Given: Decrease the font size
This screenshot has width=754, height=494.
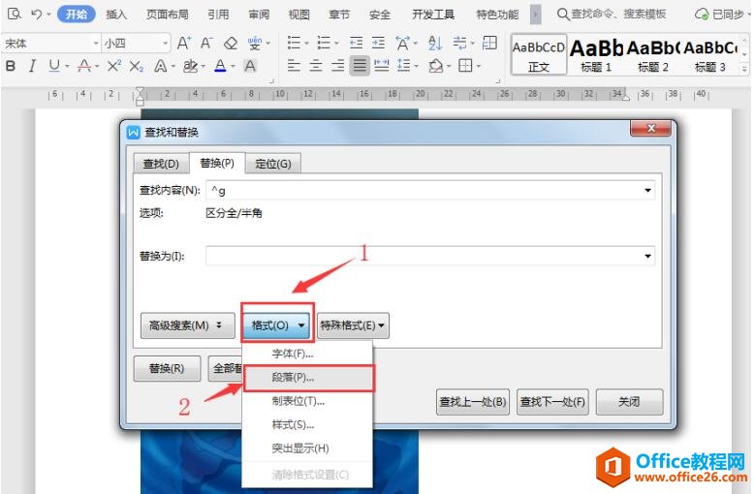Looking at the screenshot, I should coord(206,44).
